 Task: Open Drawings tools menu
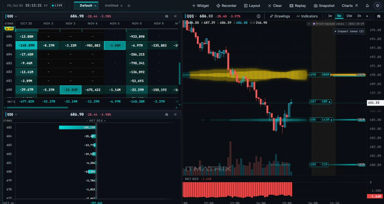click(280, 16)
